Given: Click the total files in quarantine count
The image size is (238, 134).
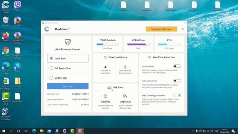Looking at the screenshot, I should point(105,67).
